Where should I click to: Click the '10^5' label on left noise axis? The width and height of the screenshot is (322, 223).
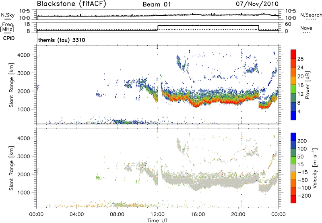coord(25,11)
